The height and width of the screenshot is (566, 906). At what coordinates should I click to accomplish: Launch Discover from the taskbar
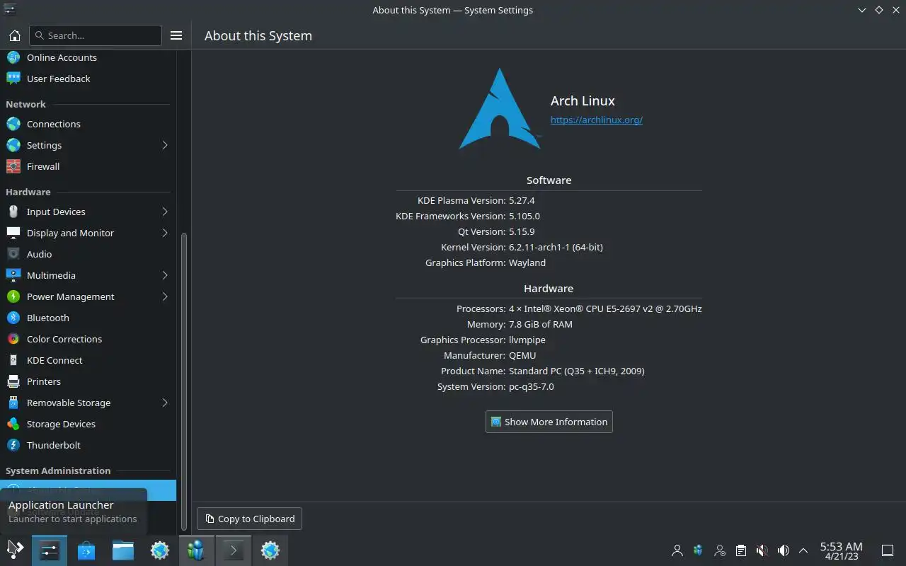86,550
